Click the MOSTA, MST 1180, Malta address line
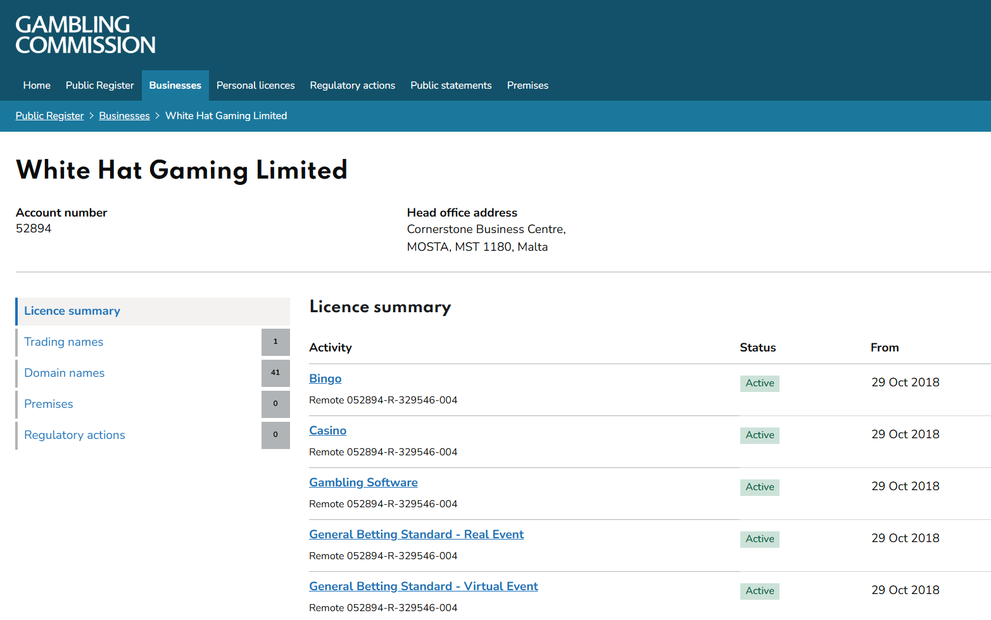Viewport: 991px width, 620px height. [477, 247]
